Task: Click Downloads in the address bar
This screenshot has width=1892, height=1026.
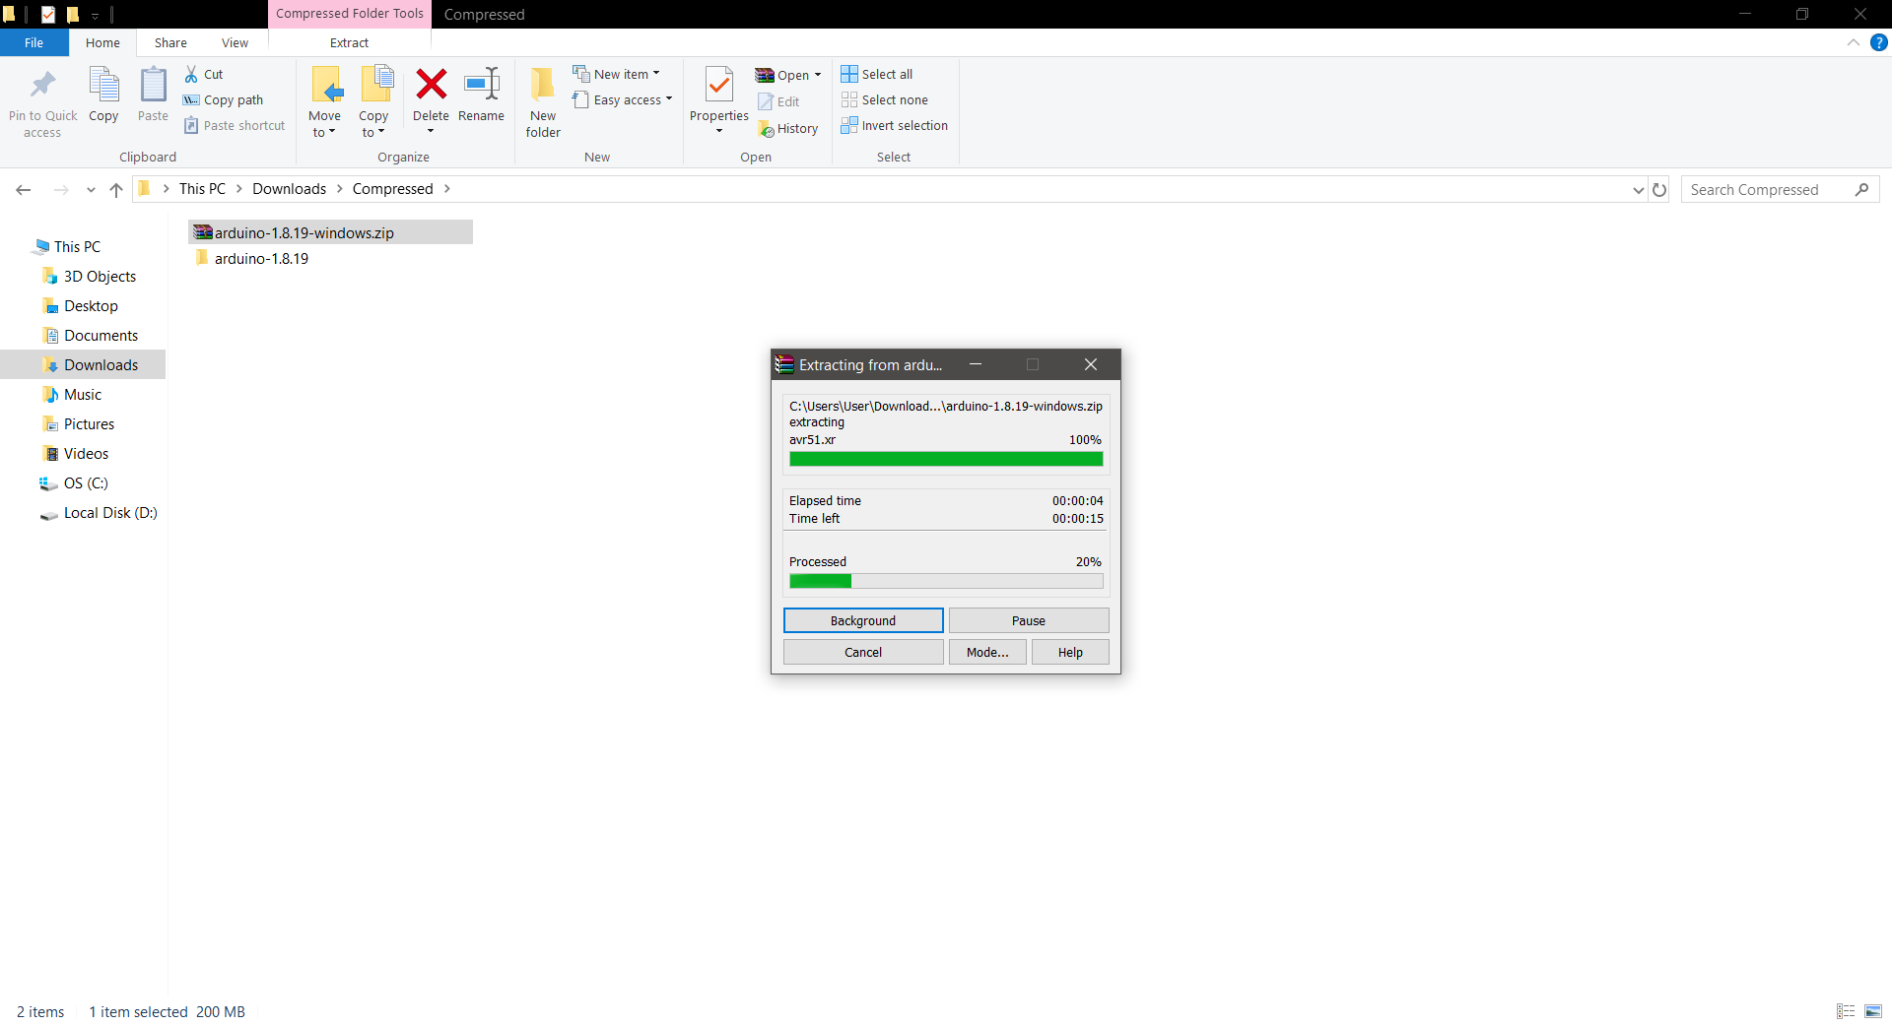Action: 289,188
